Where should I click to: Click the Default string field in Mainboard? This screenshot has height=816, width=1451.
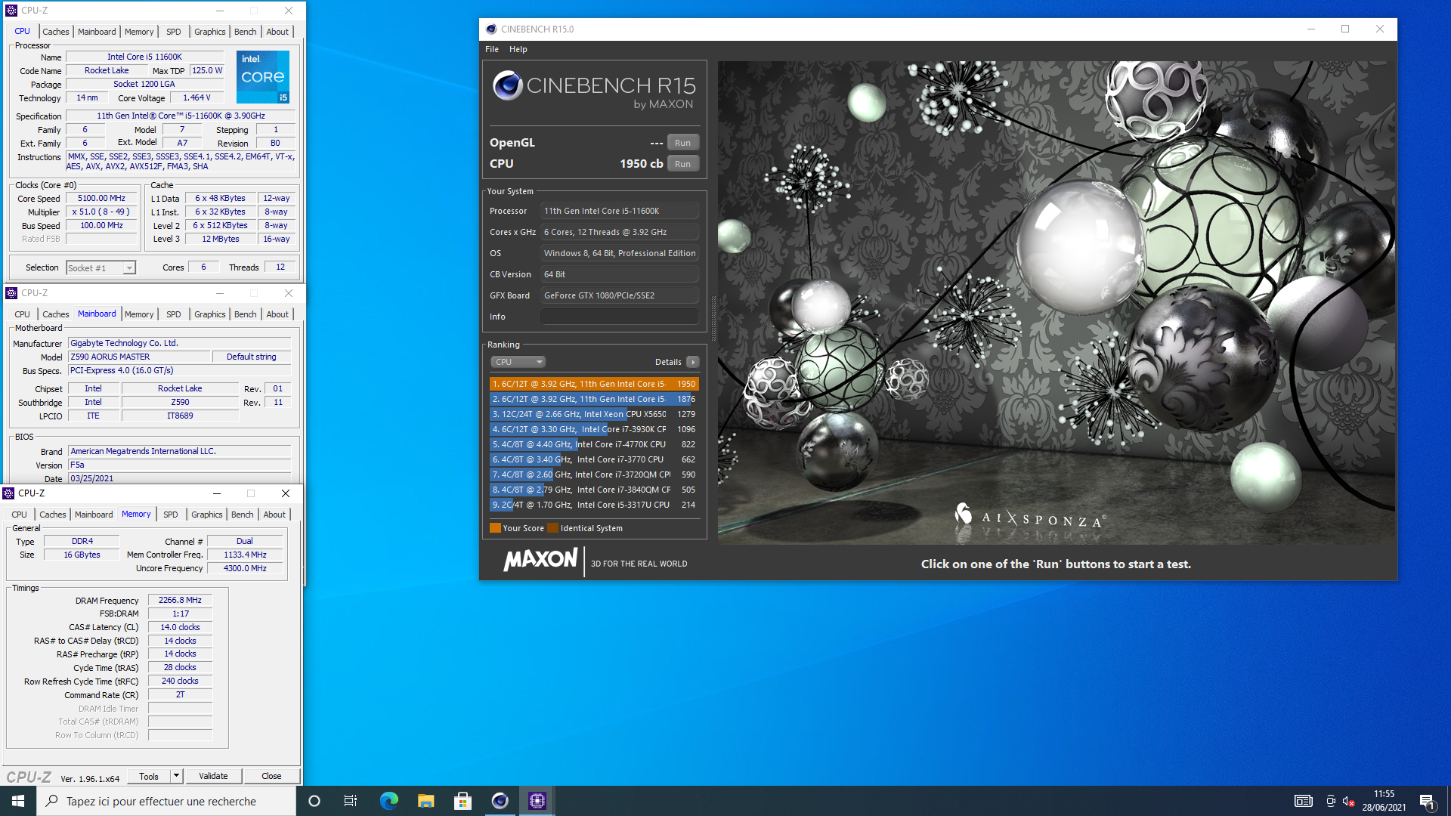click(x=251, y=357)
